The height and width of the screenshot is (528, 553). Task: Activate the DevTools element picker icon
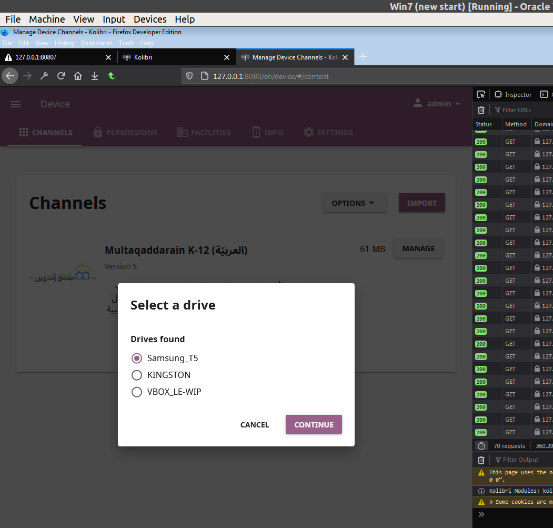coord(481,95)
